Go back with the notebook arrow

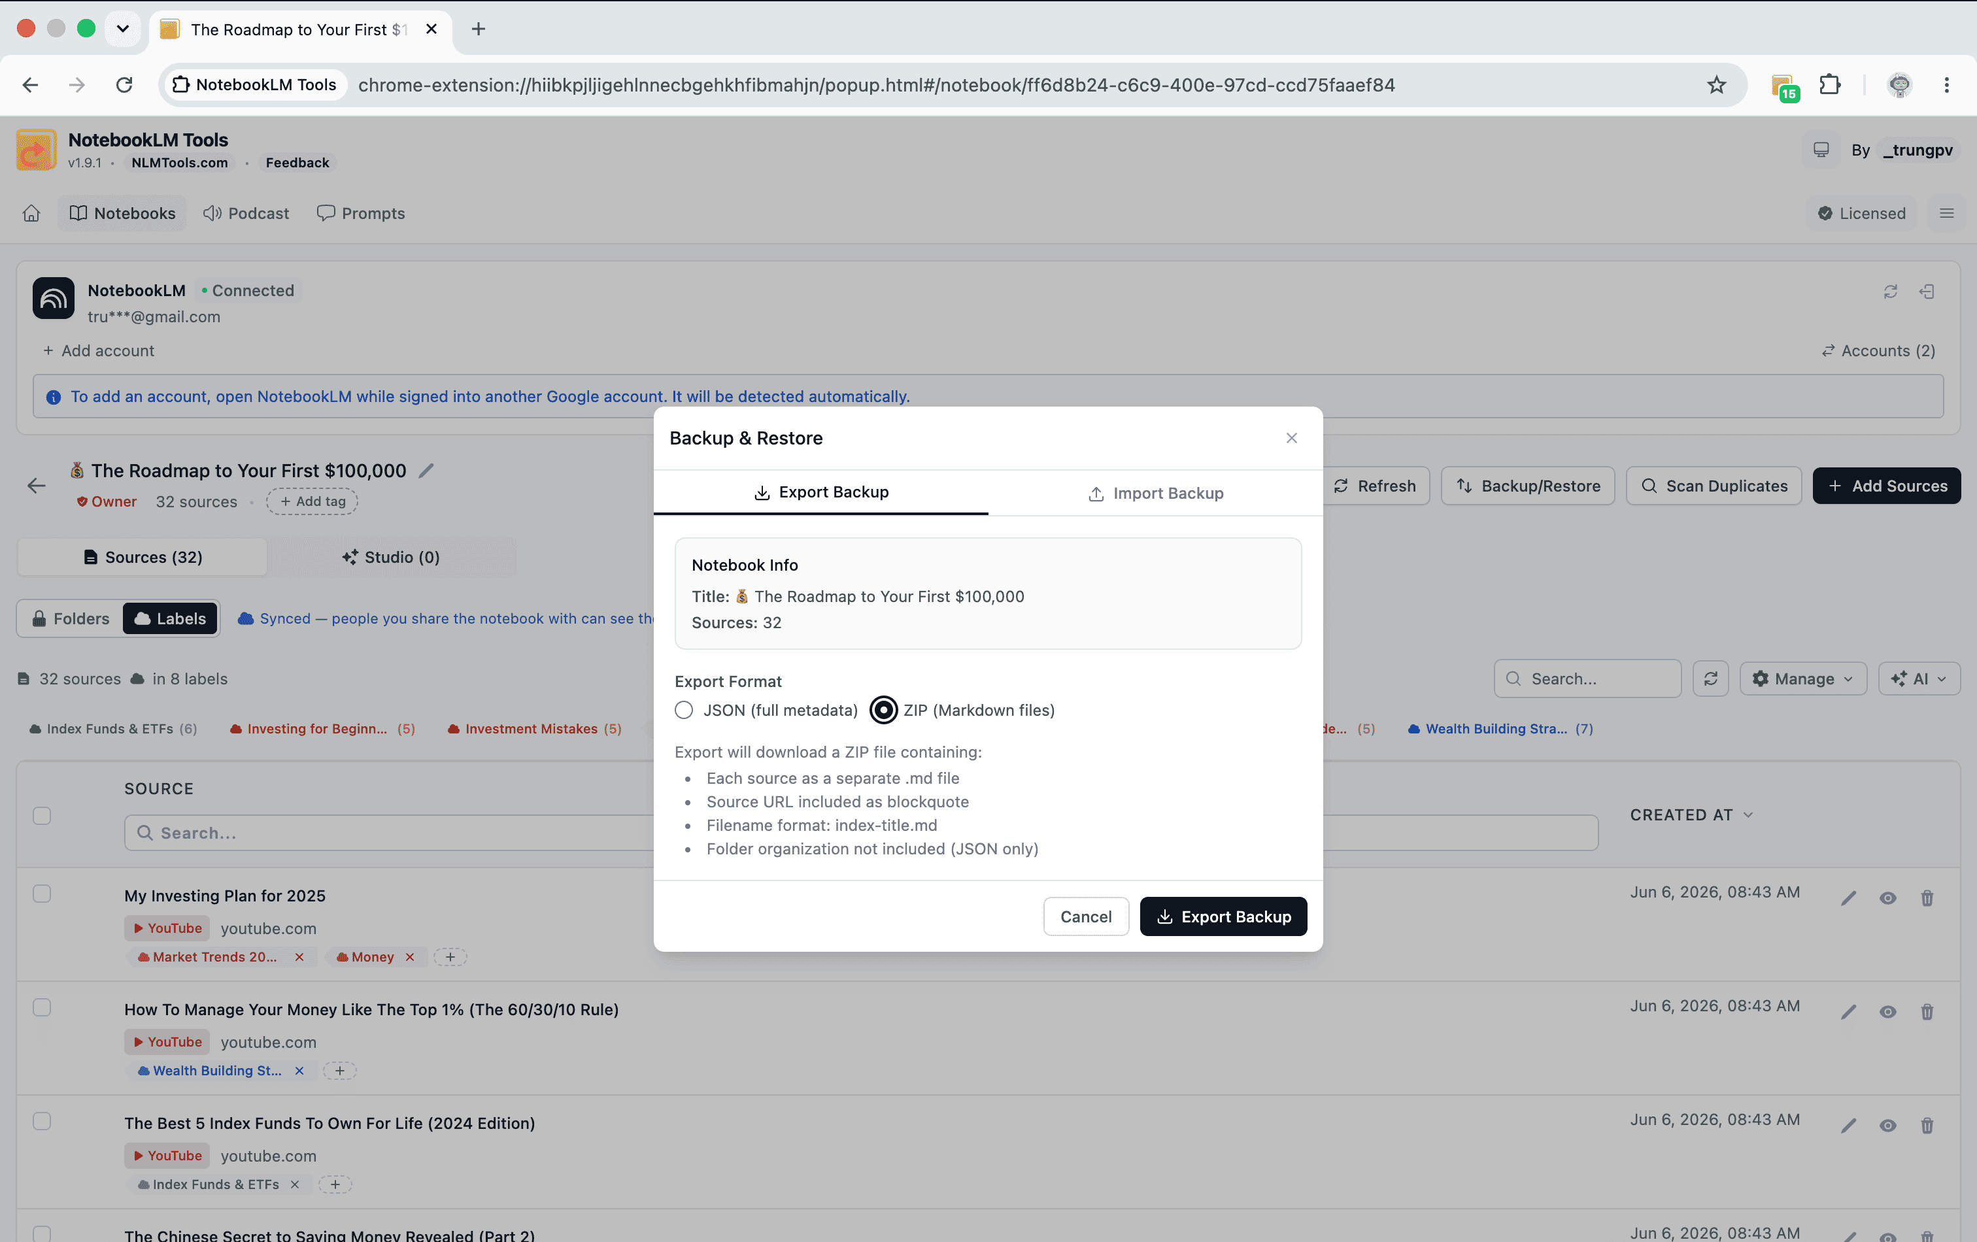pos(36,486)
